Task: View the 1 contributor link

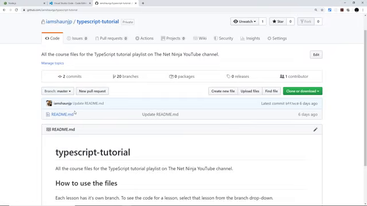Action: tap(294, 76)
